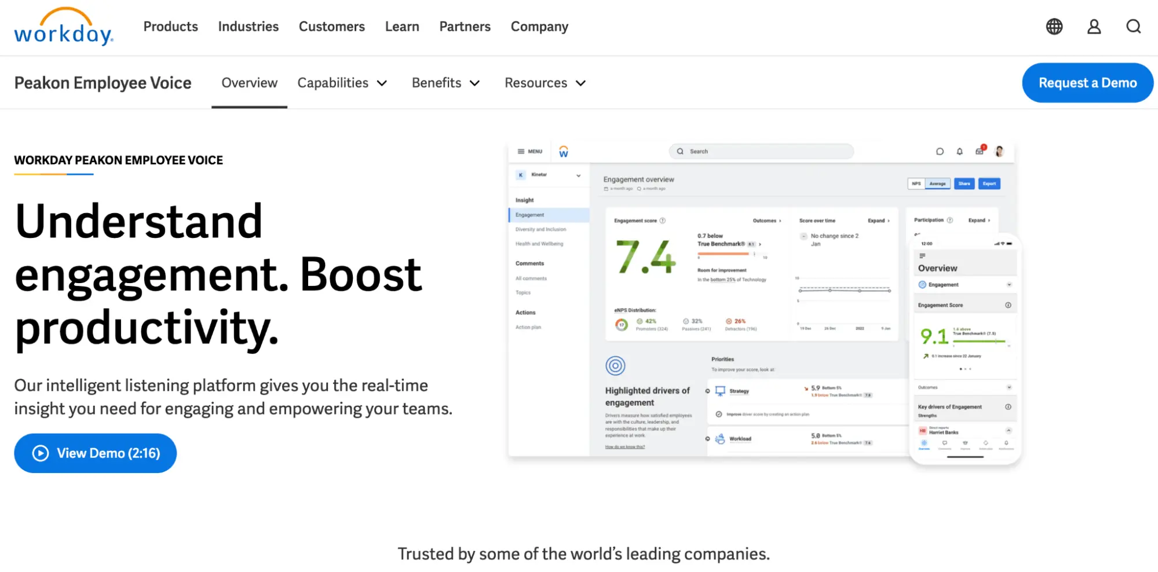1158x572 pixels.
Task: Switch the score view to Average
Action: coord(937,184)
